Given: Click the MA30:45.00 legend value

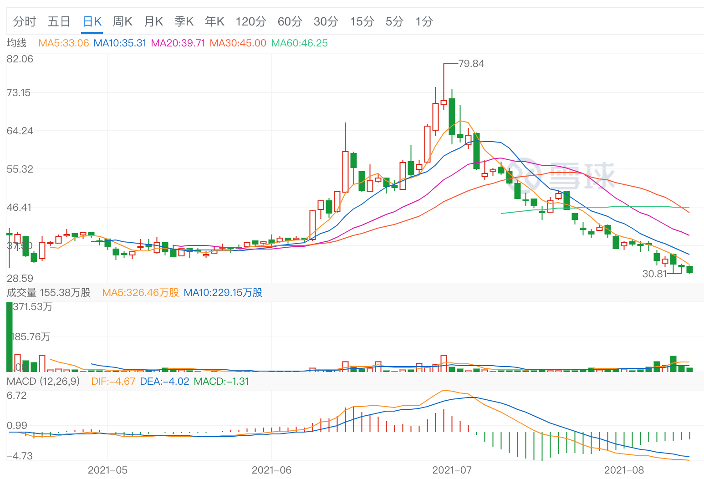Looking at the screenshot, I should (x=238, y=43).
